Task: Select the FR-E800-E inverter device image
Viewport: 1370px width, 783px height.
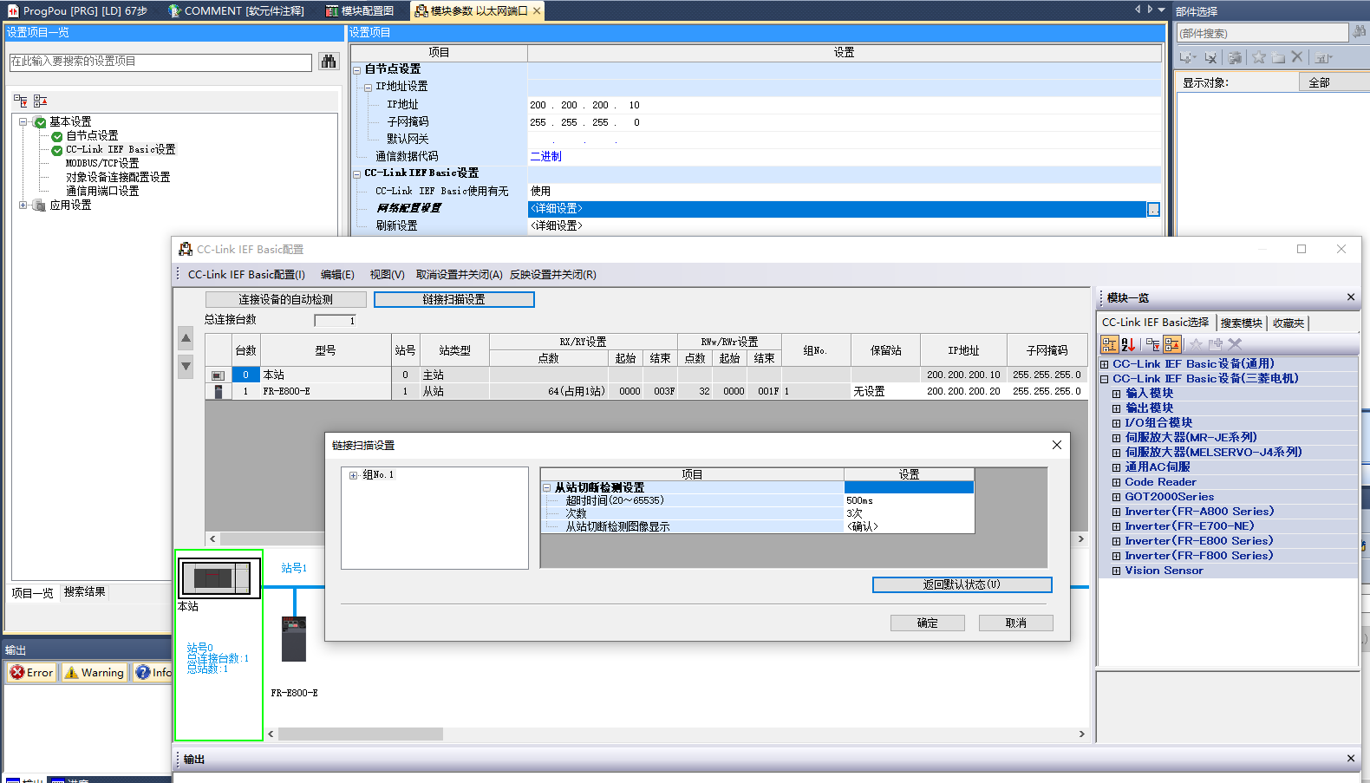Action: [294, 638]
